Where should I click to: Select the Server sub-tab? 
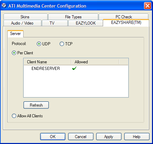pyautogui.click(x=15, y=34)
